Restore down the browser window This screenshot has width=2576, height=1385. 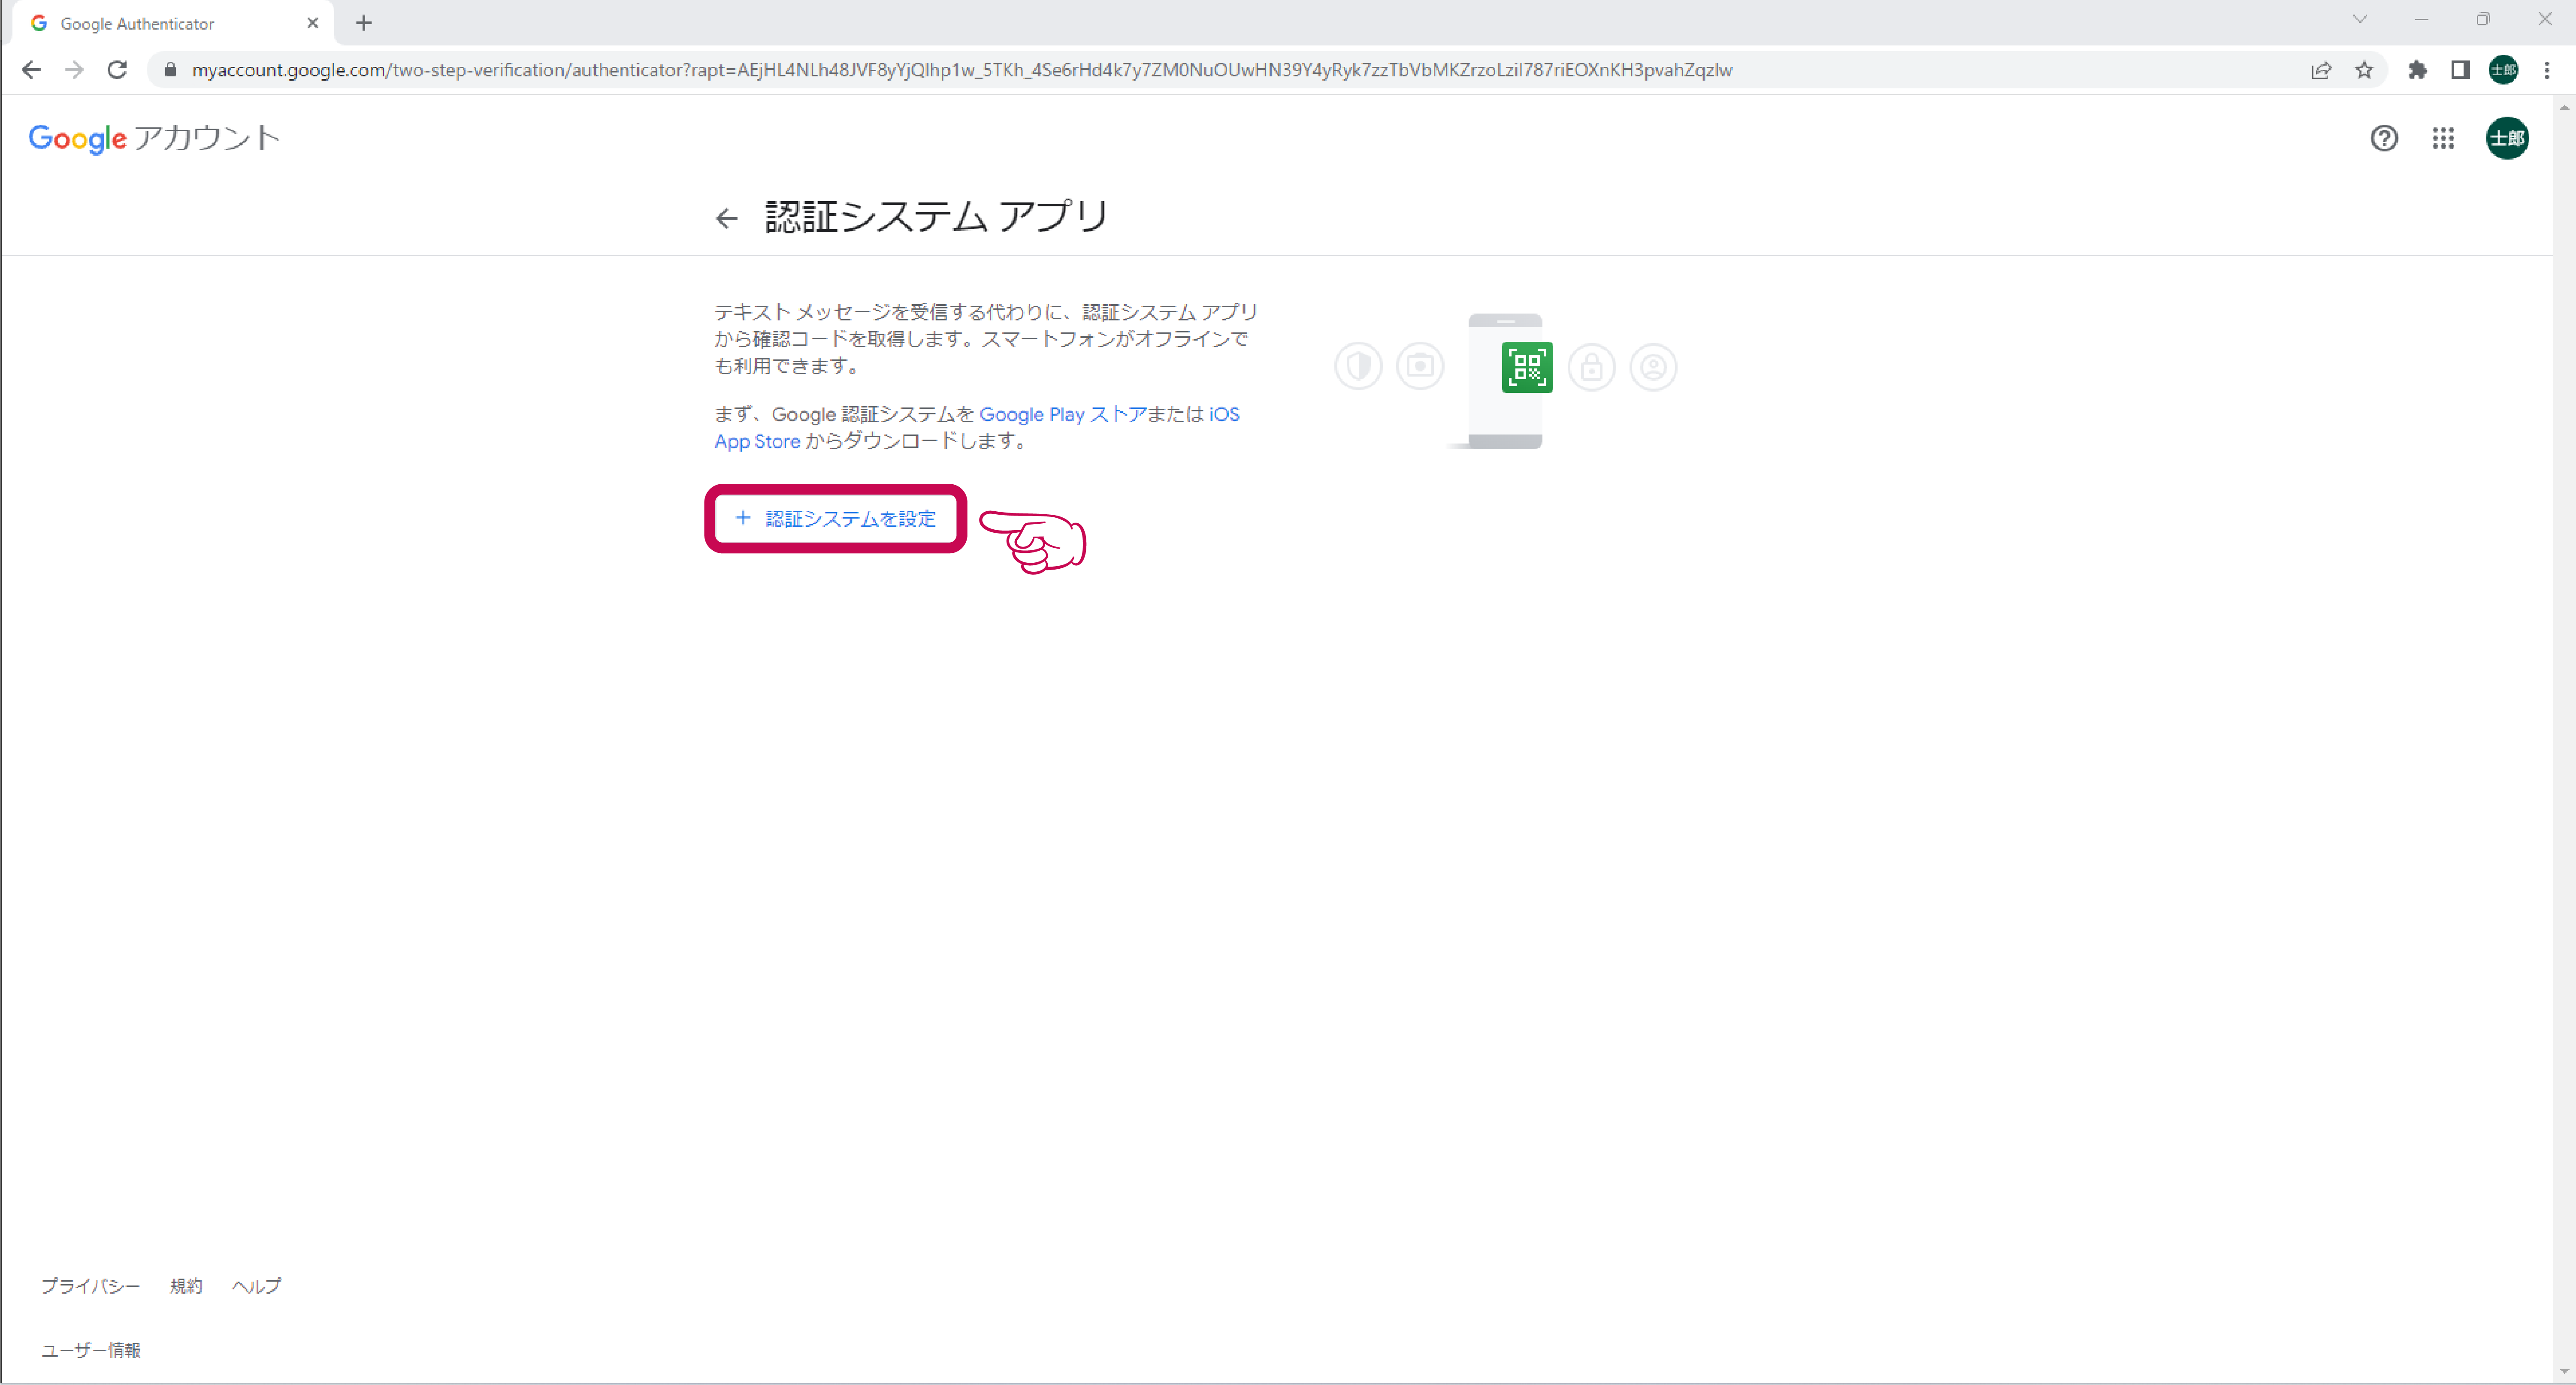[2483, 19]
